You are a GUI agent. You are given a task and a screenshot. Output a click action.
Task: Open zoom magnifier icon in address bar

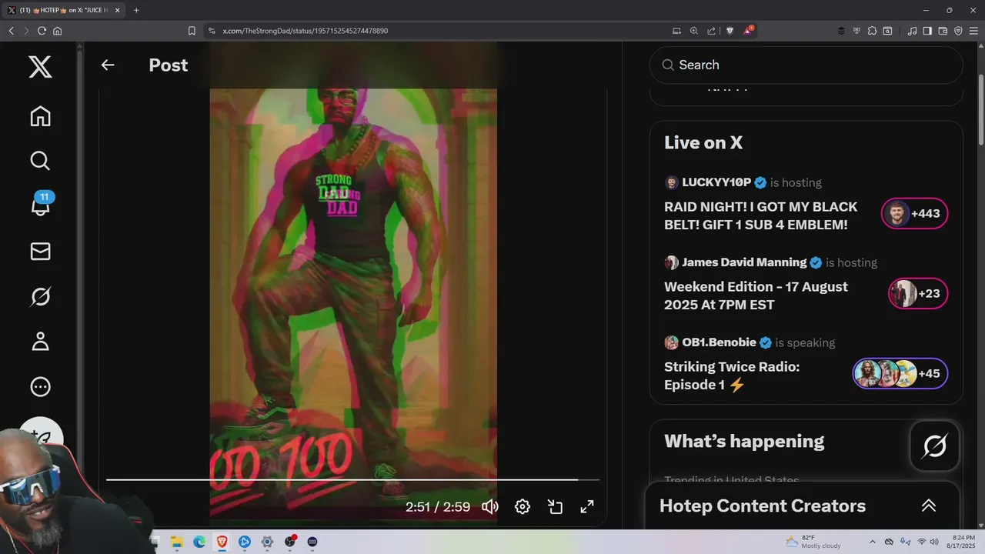(x=693, y=31)
